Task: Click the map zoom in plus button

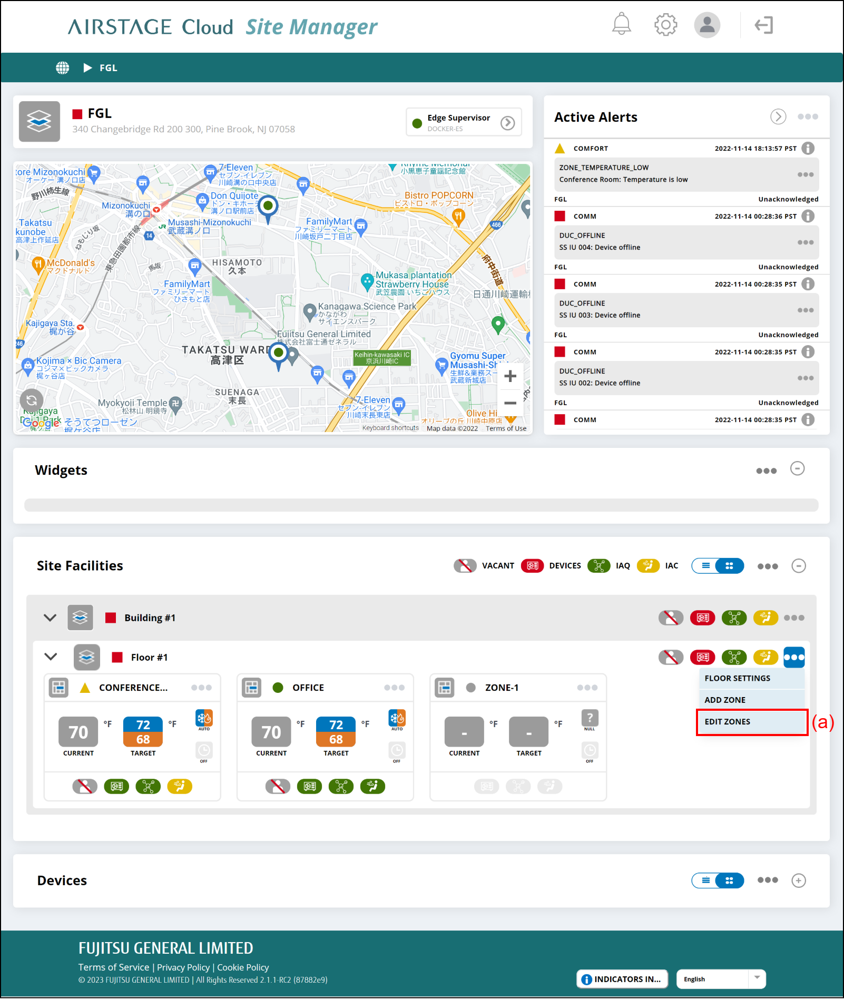Action: [510, 376]
